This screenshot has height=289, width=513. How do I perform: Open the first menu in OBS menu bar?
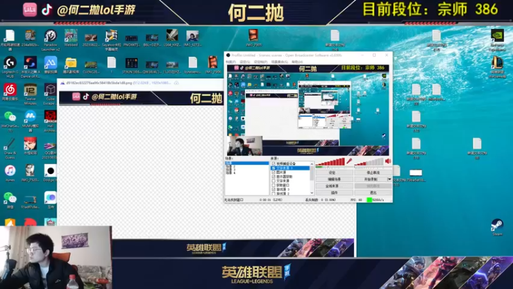click(x=231, y=62)
